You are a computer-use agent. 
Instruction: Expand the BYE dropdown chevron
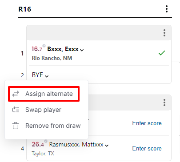click(x=47, y=76)
